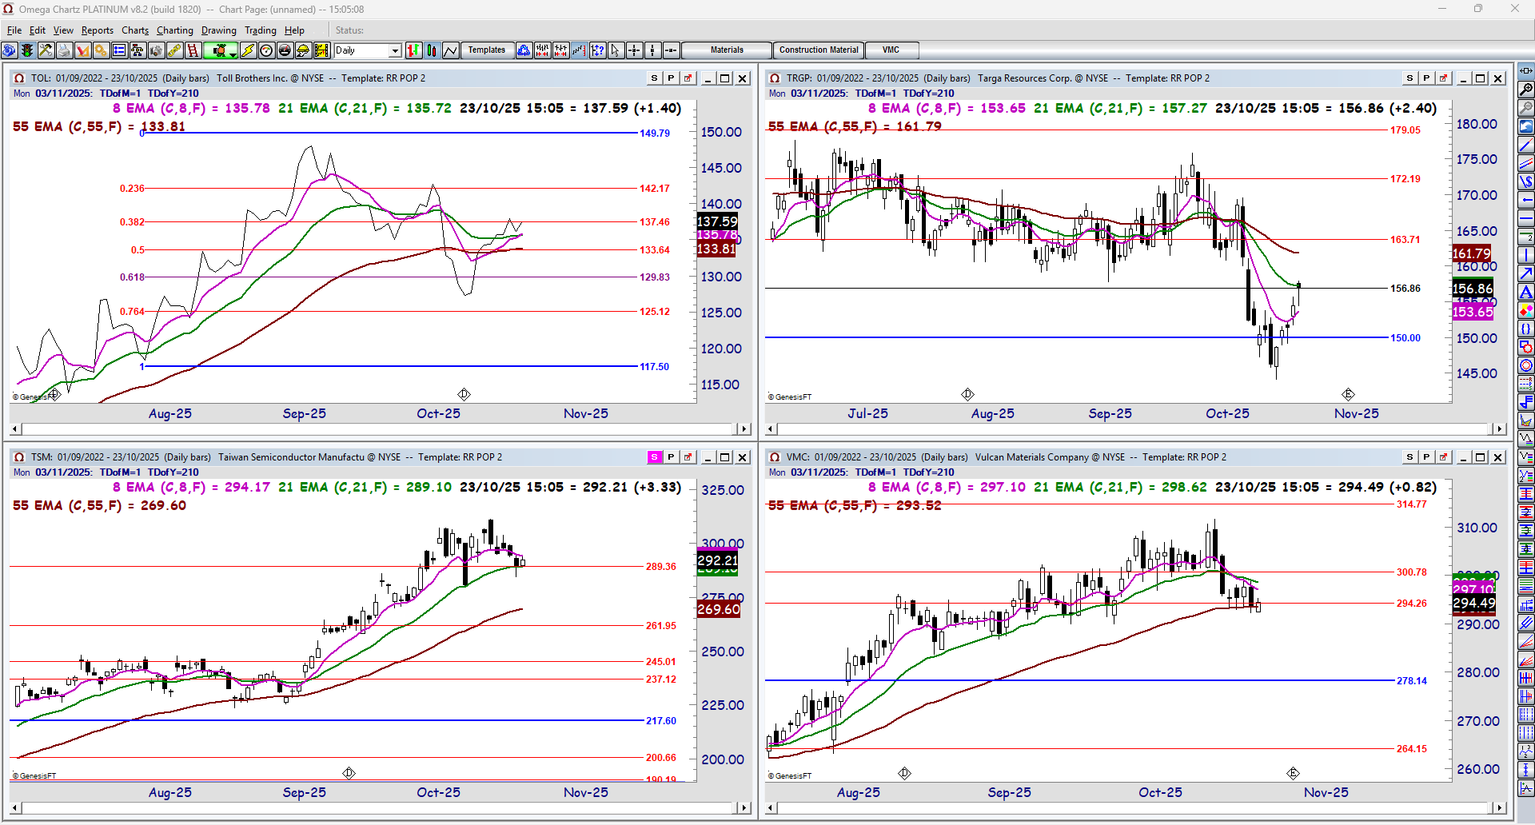Viewport: 1535px width, 825px height.
Task: Select the horizontal line drawing tool
Action: pyautogui.click(x=1526, y=218)
